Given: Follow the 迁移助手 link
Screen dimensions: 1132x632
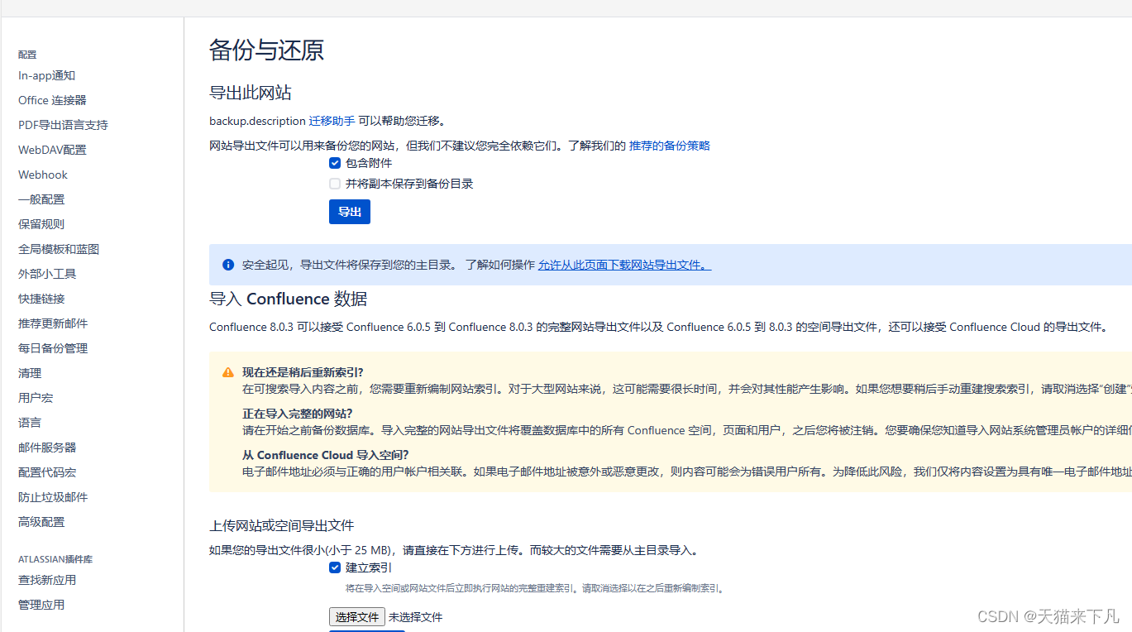Looking at the screenshot, I should click(x=332, y=121).
